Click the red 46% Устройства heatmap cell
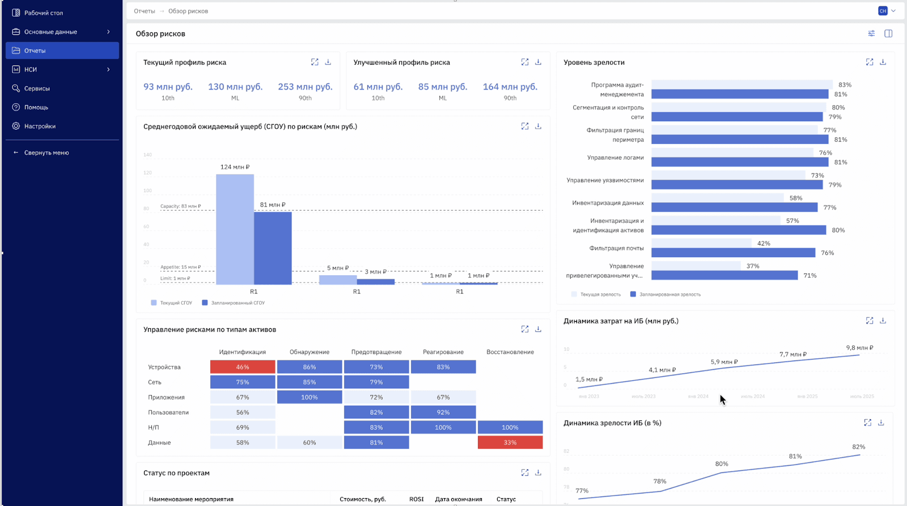This screenshot has height=506, width=907. (x=243, y=367)
